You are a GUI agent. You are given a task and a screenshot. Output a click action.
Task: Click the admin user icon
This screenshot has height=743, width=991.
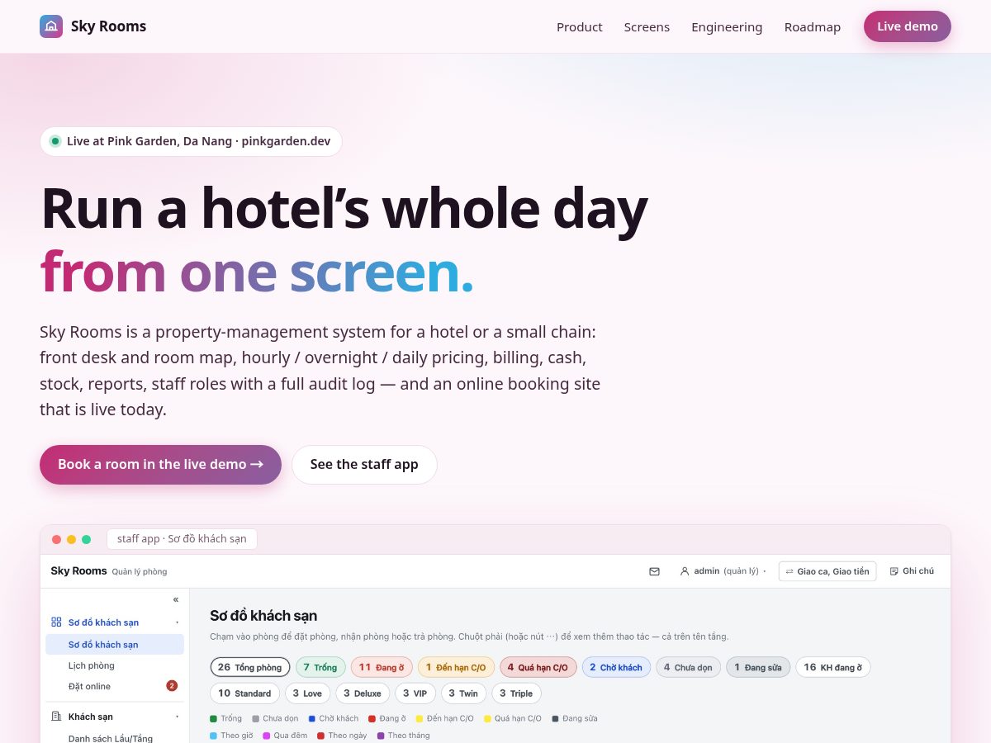pos(685,571)
